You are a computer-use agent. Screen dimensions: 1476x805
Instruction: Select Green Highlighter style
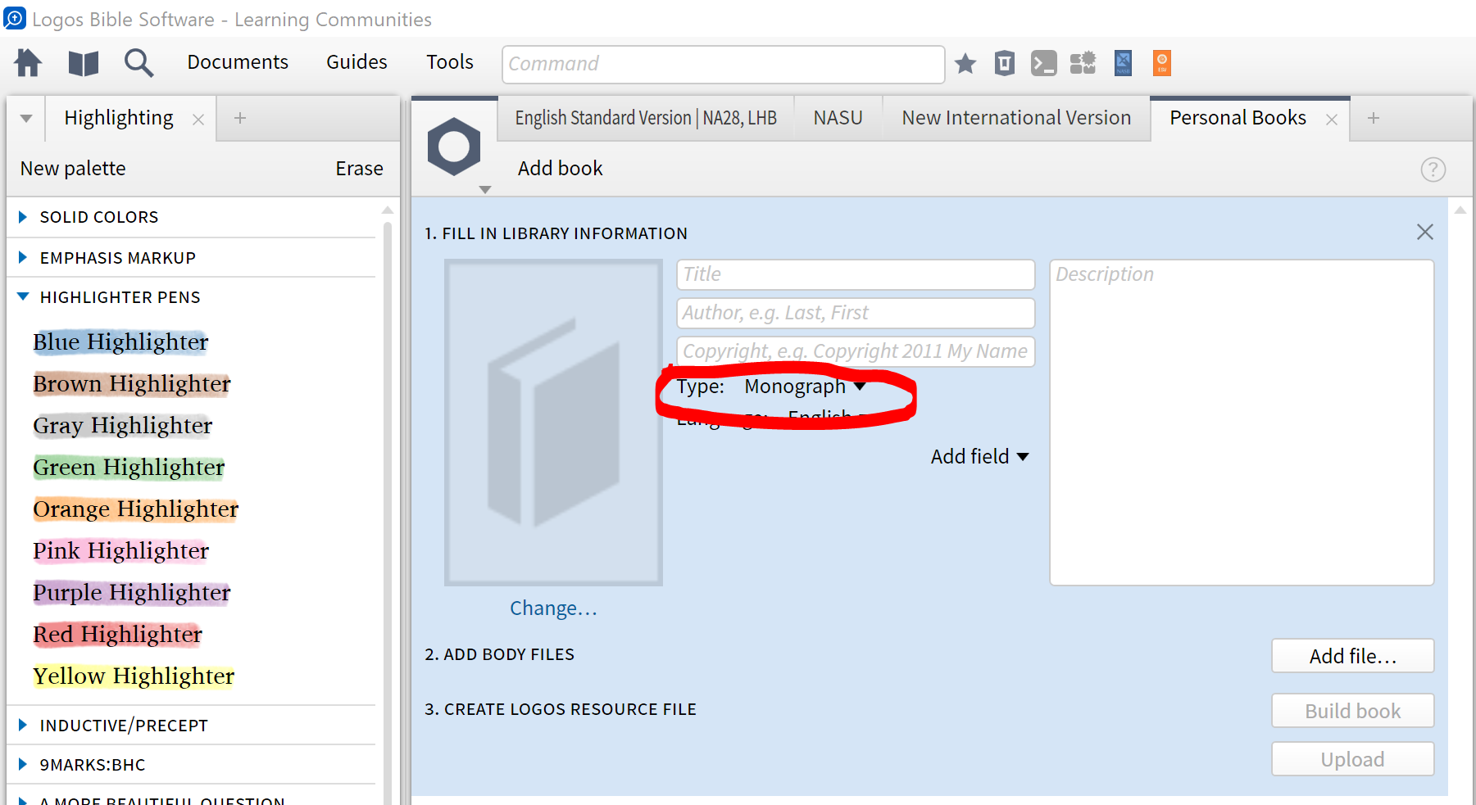click(x=129, y=467)
